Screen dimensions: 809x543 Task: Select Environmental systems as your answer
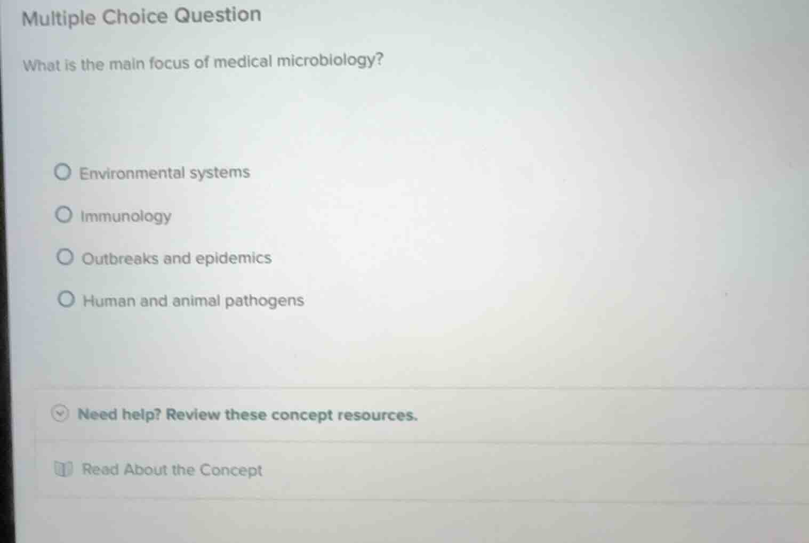pyautogui.click(x=63, y=171)
